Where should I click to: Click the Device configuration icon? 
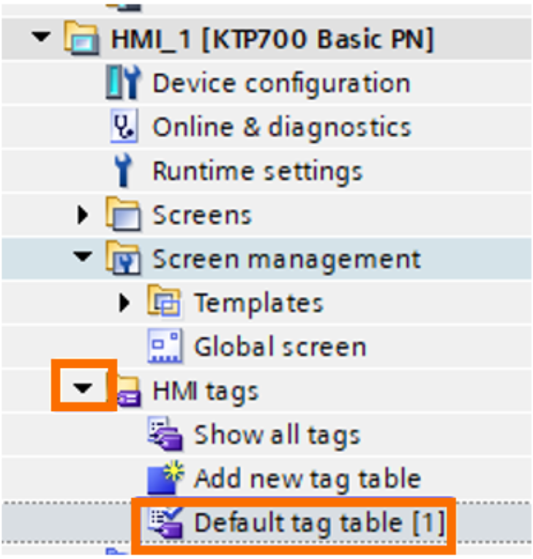click(123, 82)
